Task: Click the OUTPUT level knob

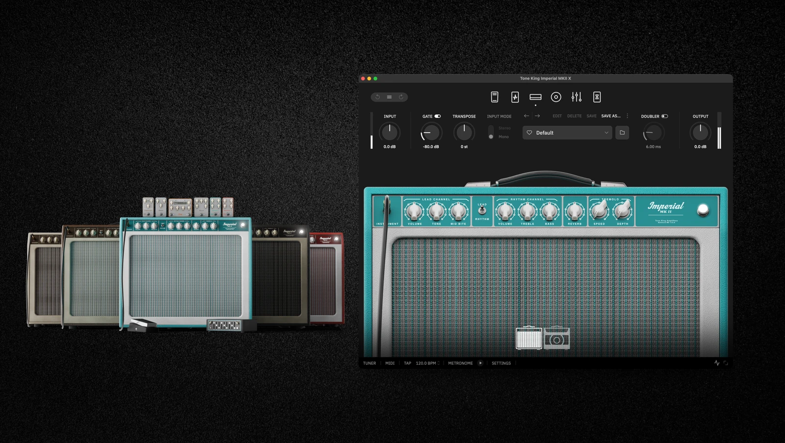Action: tap(700, 132)
